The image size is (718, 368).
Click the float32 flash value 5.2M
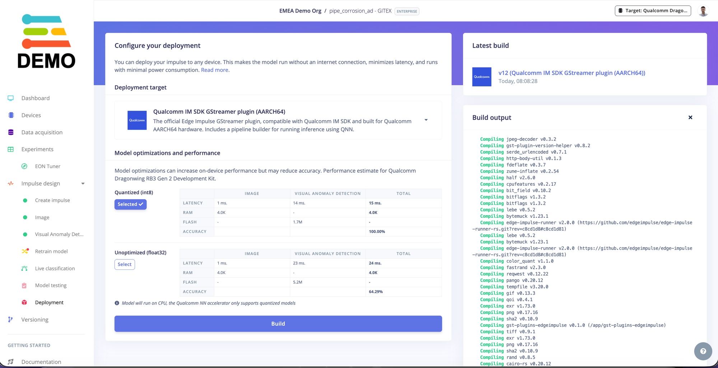pos(298,282)
